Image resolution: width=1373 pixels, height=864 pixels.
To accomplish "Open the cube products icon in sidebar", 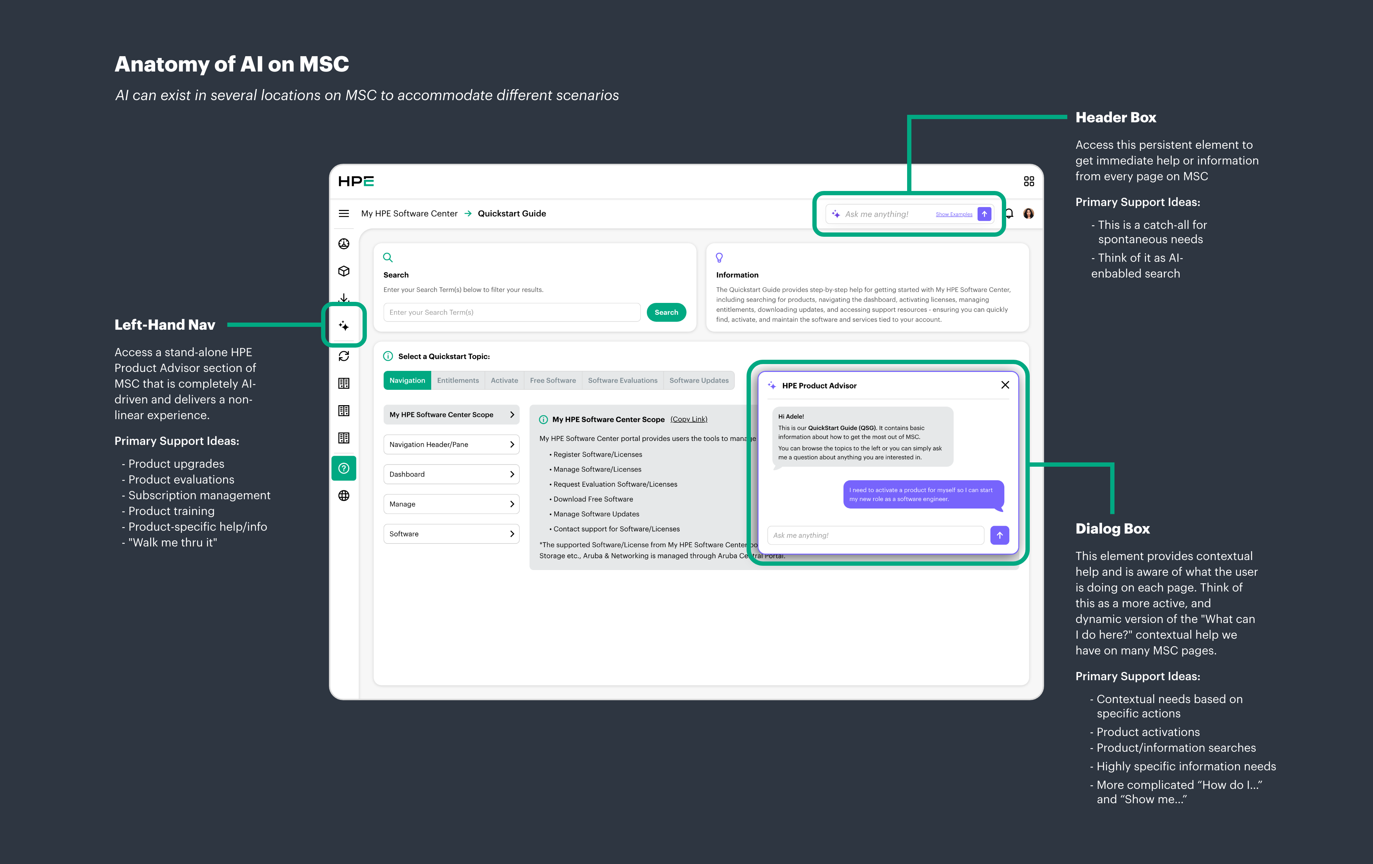I will [344, 271].
